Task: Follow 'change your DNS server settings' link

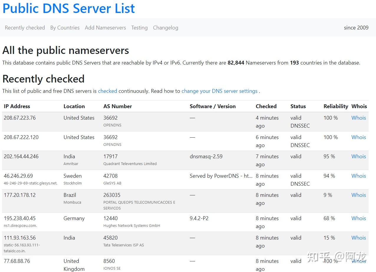Action: tap(219, 91)
